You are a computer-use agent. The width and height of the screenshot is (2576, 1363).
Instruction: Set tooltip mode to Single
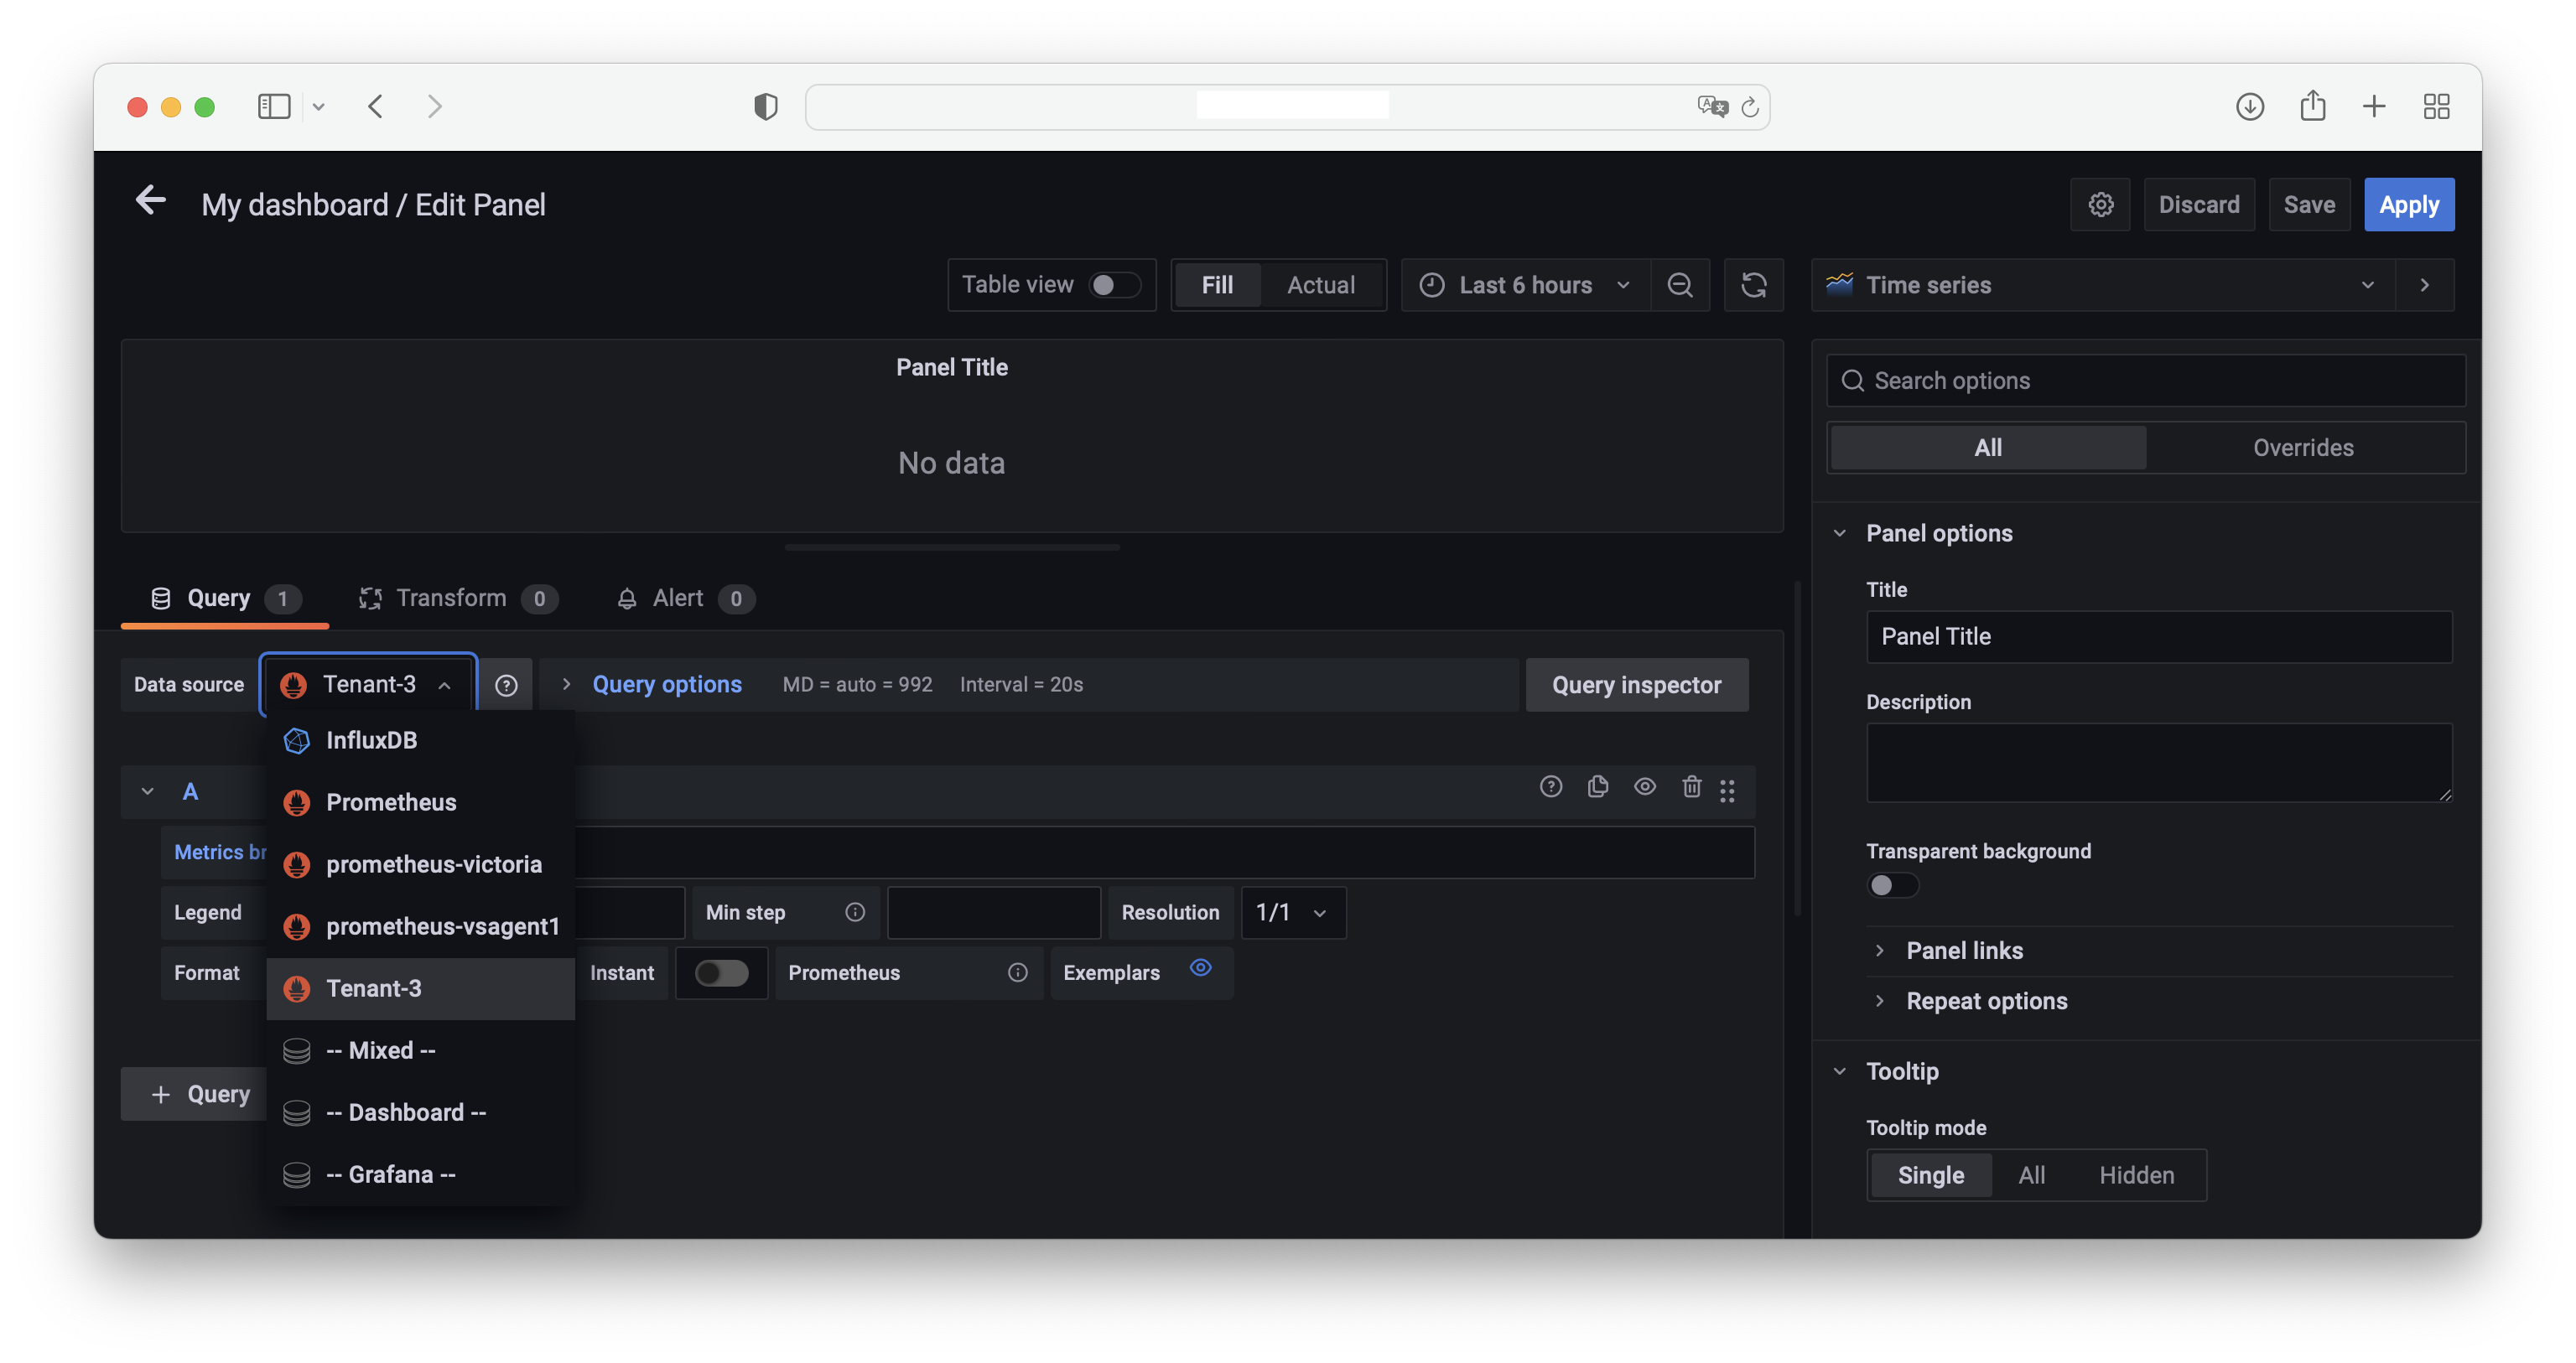(1930, 1175)
